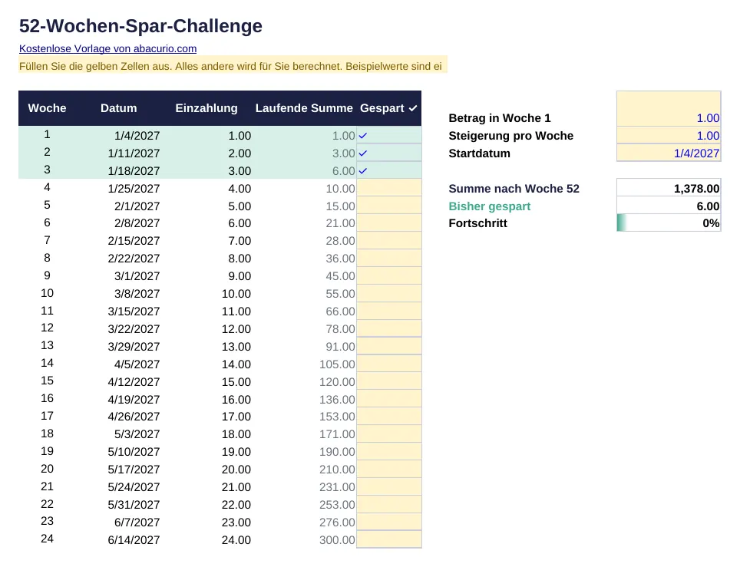Click the Einzahlung column header

[x=206, y=108]
